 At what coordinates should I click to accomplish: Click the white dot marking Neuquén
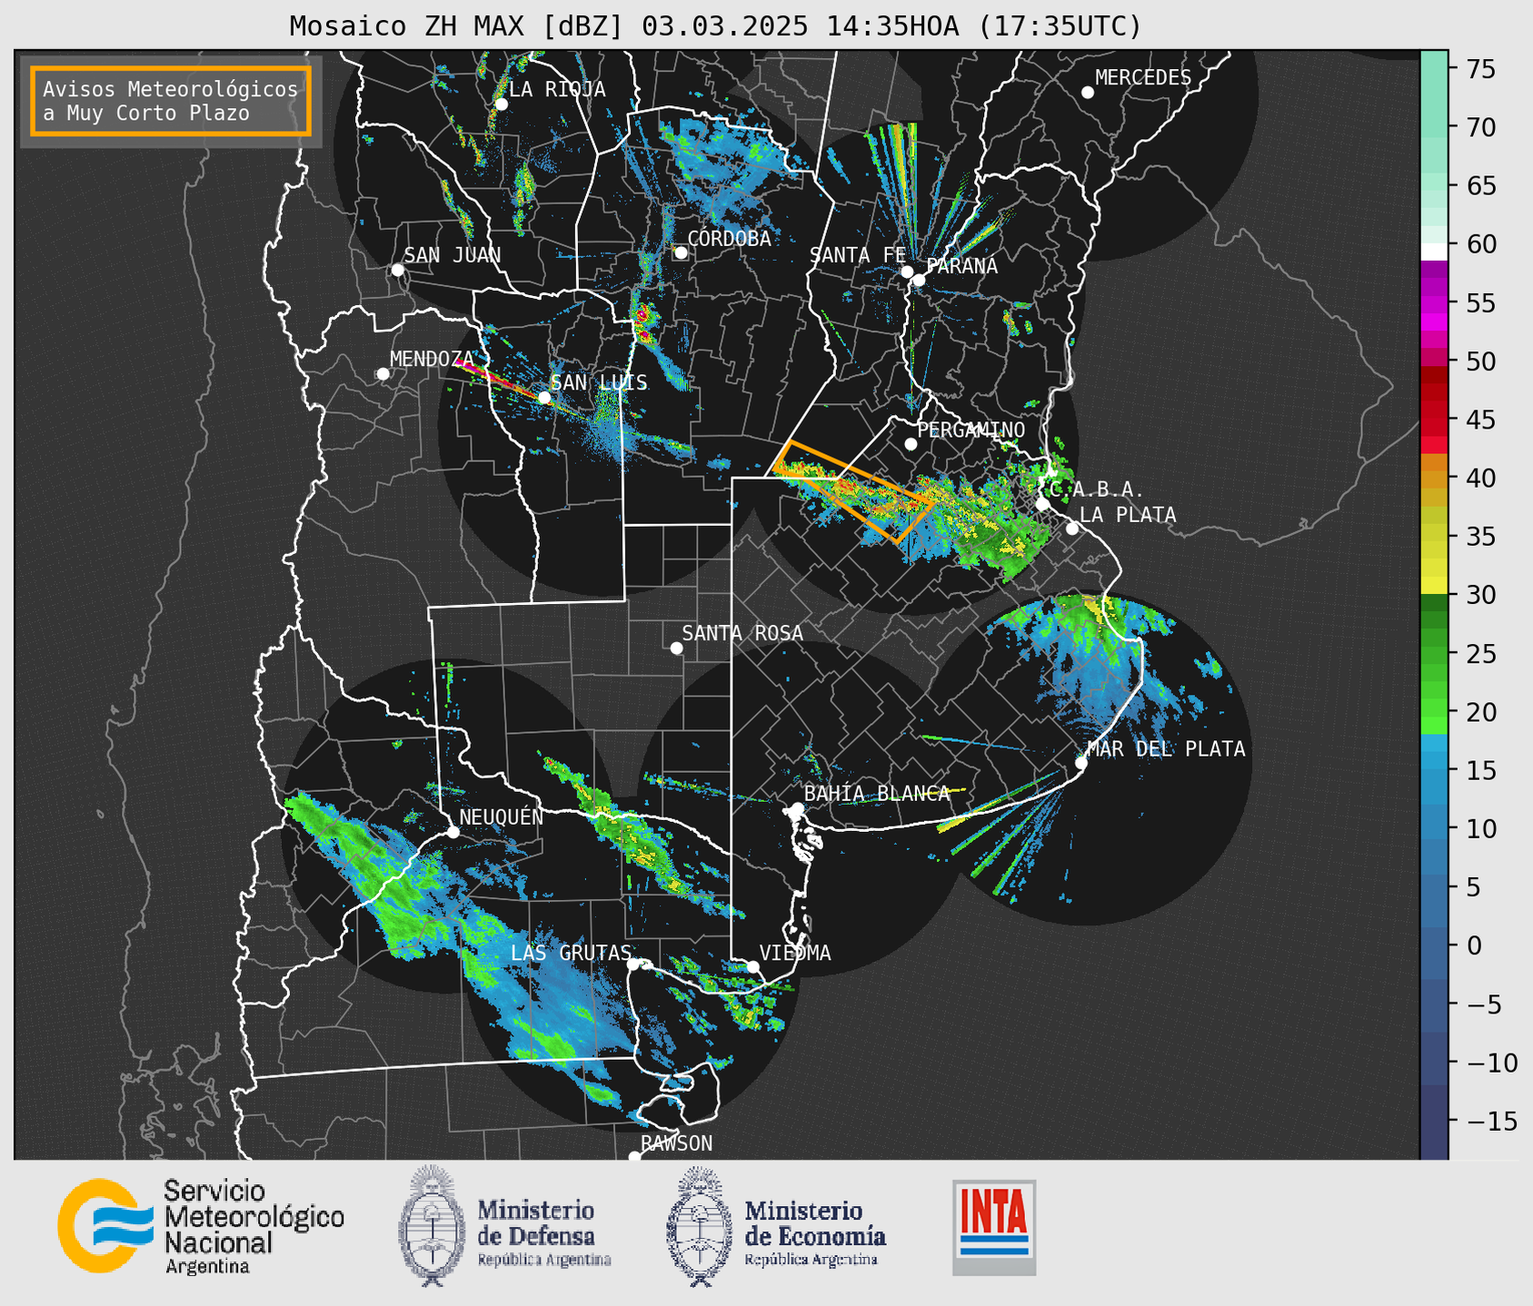pyautogui.click(x=453, y=832)
